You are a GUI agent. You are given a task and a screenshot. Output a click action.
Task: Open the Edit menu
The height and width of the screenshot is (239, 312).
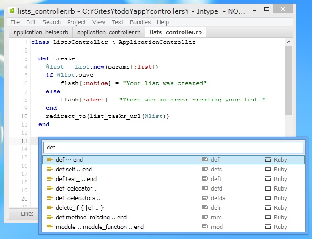click(x=31, y=22)
